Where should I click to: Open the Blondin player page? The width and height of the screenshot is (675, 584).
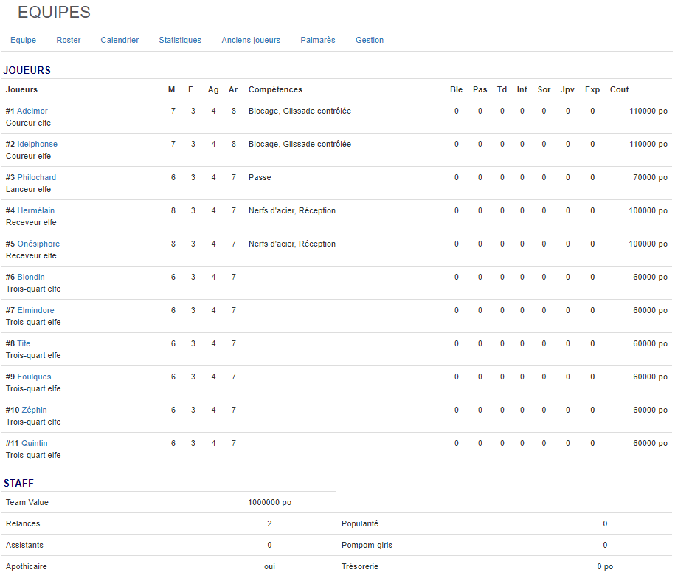pyautogui.click(x=31, y=277)
